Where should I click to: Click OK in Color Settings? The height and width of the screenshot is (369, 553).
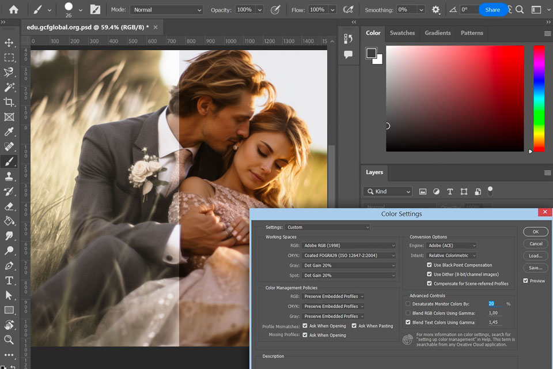[535, 232]
